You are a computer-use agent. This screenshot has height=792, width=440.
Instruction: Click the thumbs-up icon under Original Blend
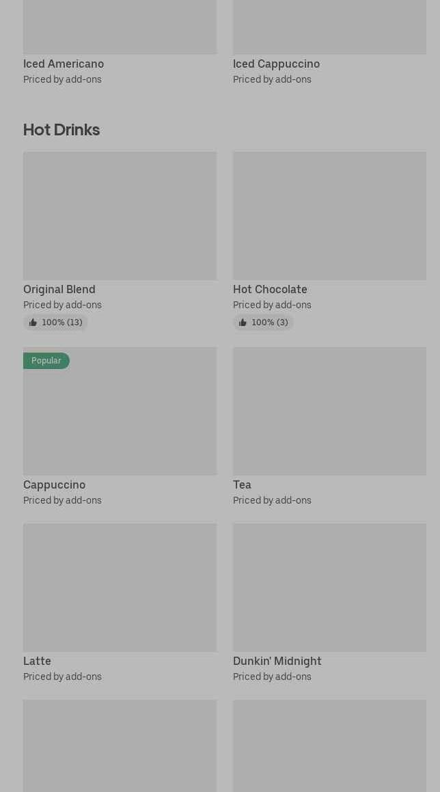[x=33, y=323]
